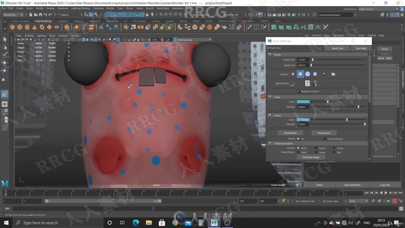This screenshot has width=405, height=228.
Task: Select the Artisan Clone radio button
Action: pyautogui.click(x=334, y=148)
